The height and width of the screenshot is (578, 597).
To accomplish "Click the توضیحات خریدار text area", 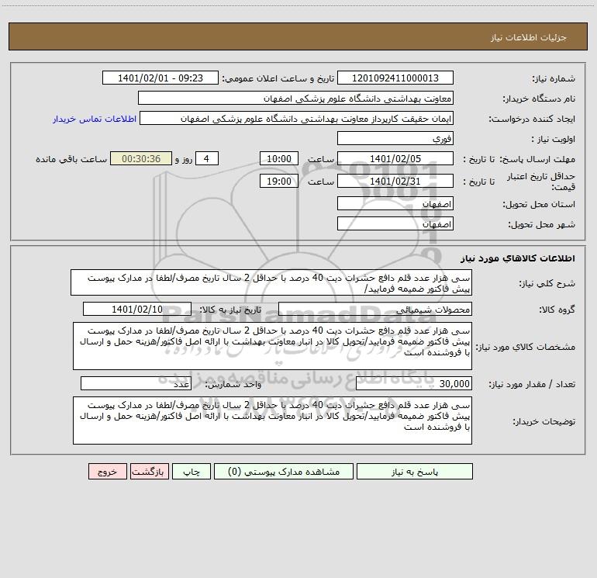I will pos(272,421).
